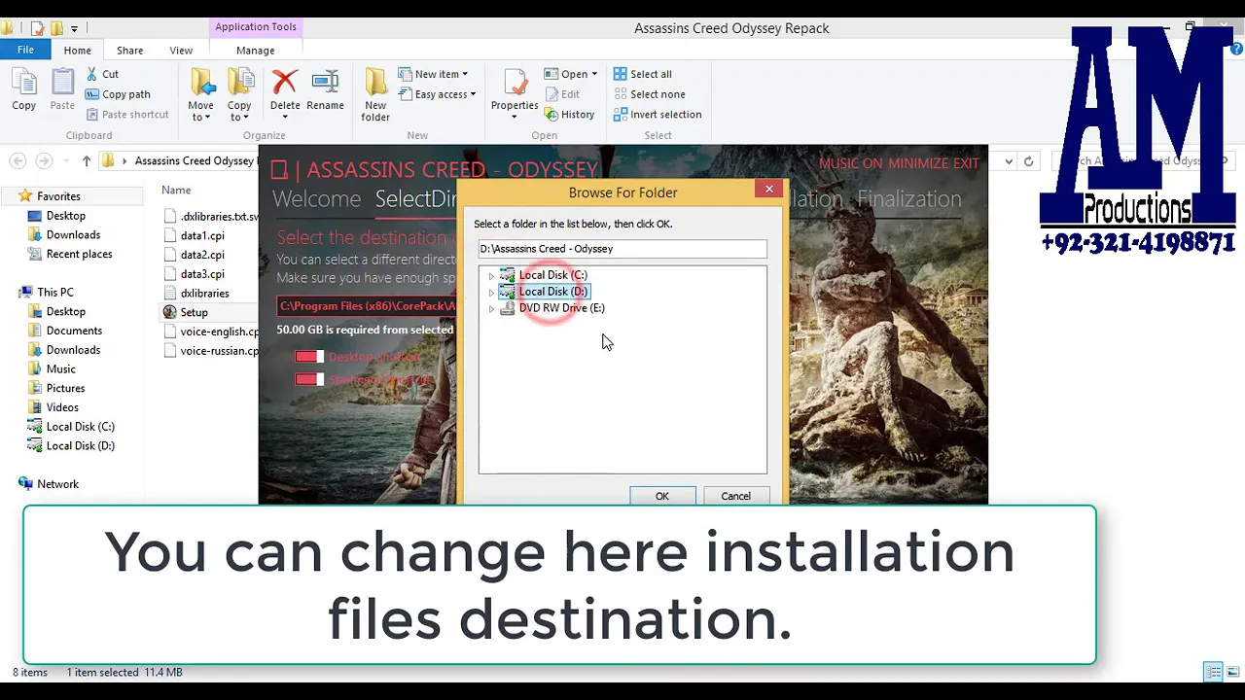The image size is (1245, 700).
Task: Select Desktop under Favorites
Action: [65, 216]
